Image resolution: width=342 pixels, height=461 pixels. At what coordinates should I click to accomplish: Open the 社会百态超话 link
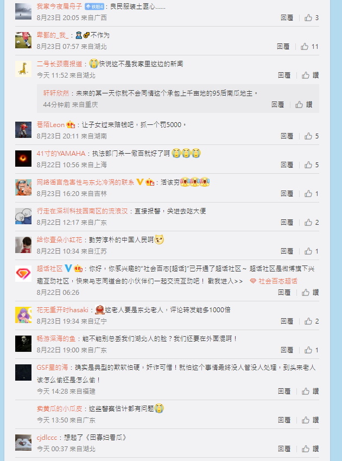point(274,281)
